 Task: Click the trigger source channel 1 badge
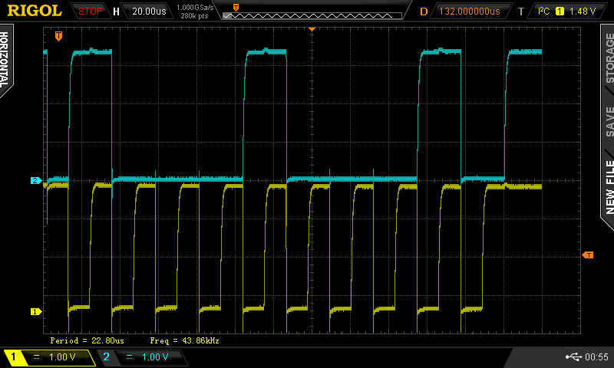click(560, 11)
